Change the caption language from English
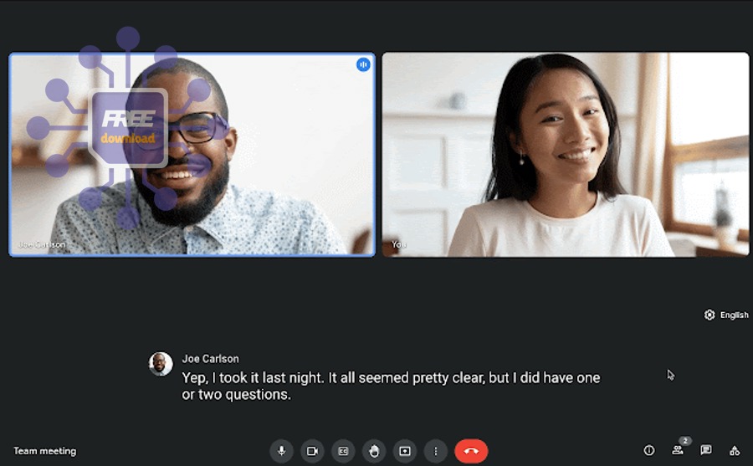 (x=734, y=315)
